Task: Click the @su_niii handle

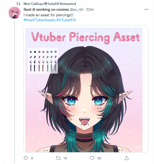Action: pos(77,9)
